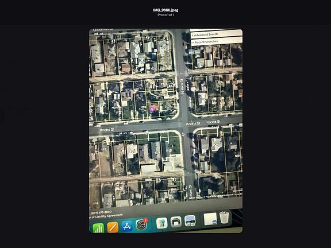Click the printer icon in the dock
331x248 pixels.
click(176, 222)
